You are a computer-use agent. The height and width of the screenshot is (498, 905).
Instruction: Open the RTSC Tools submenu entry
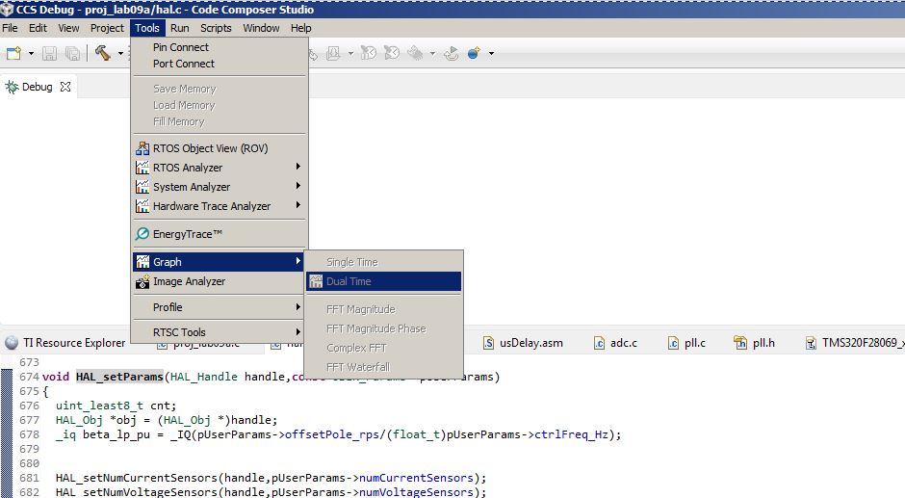[x=220, y=332]
